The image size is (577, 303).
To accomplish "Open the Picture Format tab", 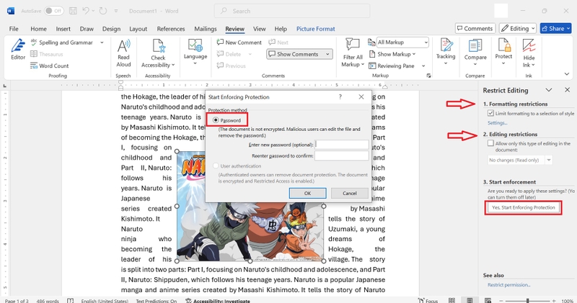I will 315,29.
